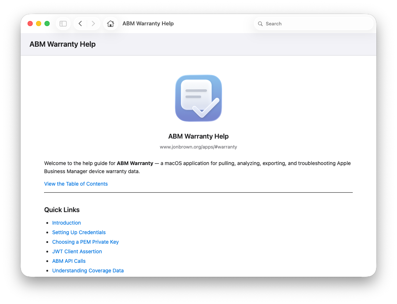Click the green zoom traffic light
Viewport: 397px width, 304px height.
point(47,23)
